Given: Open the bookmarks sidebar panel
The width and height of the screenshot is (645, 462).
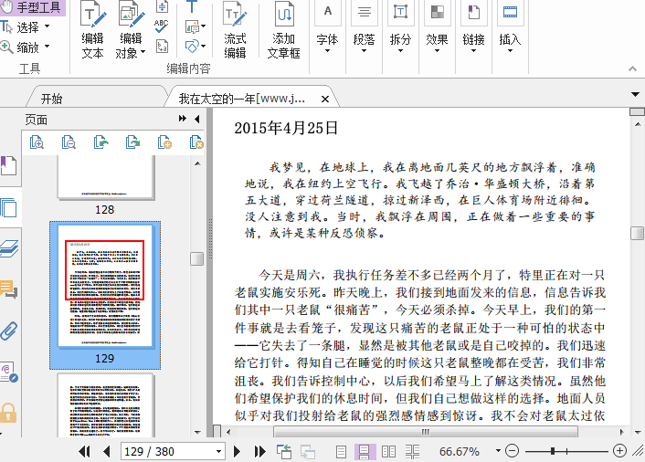Looking at the screenshot, I should coord(8,166).
